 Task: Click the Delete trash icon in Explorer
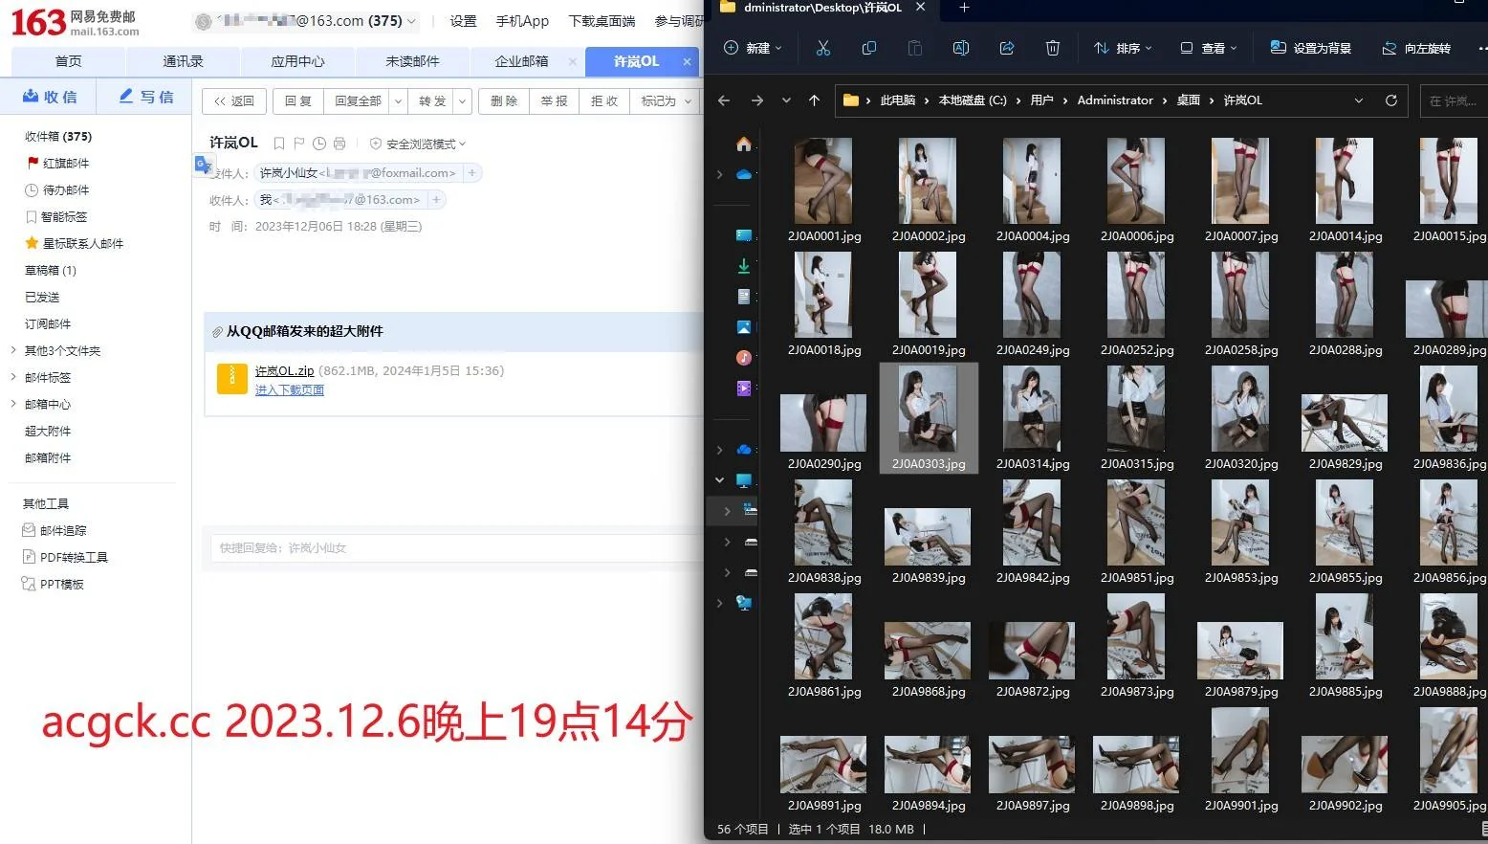1052,48
